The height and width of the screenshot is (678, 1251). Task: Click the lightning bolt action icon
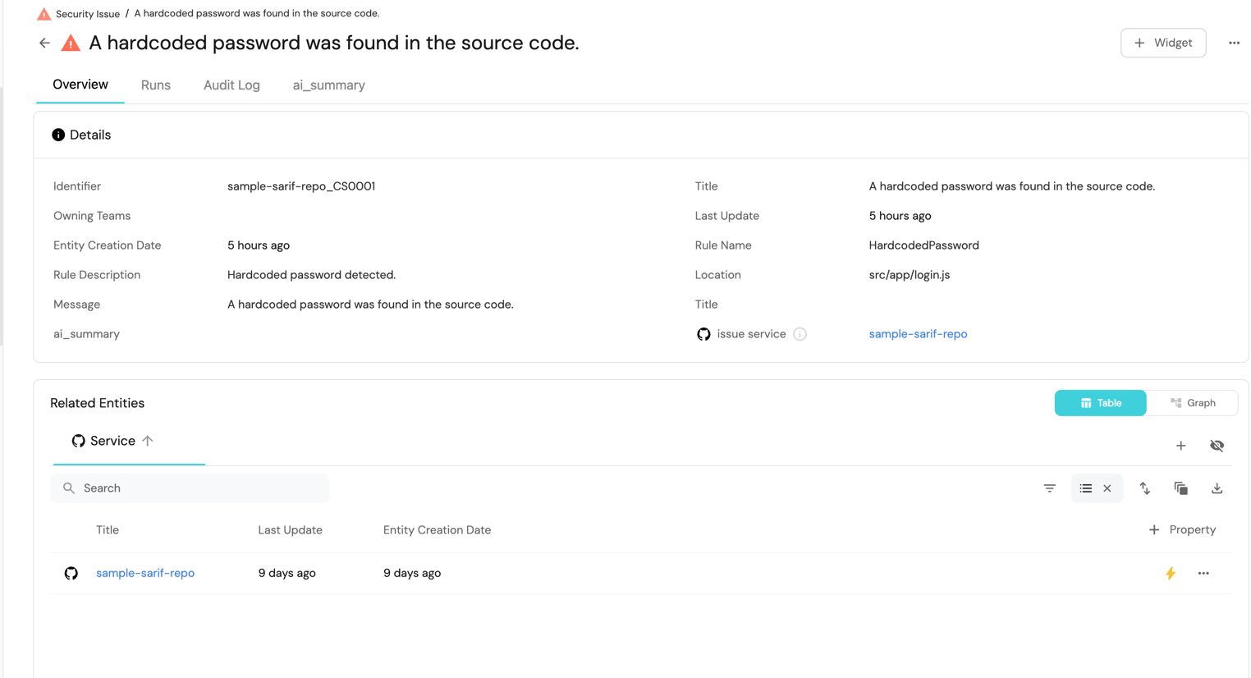[x=1171, y=573]
